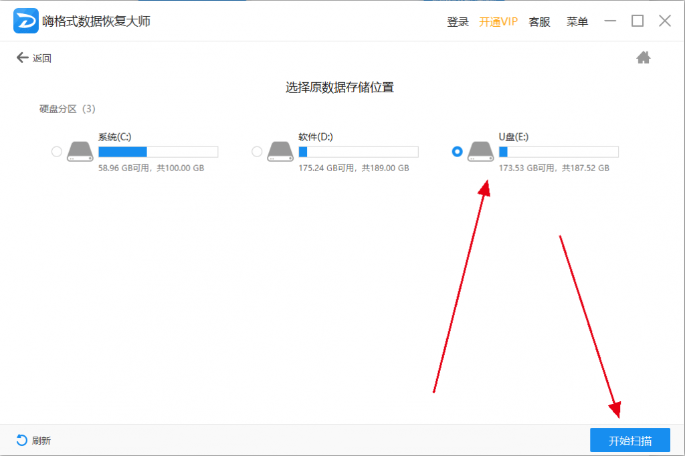685x456 pixels.
Task: Open the 登录 login menu item
Action: pyautogui.click(x=458, y=22)
